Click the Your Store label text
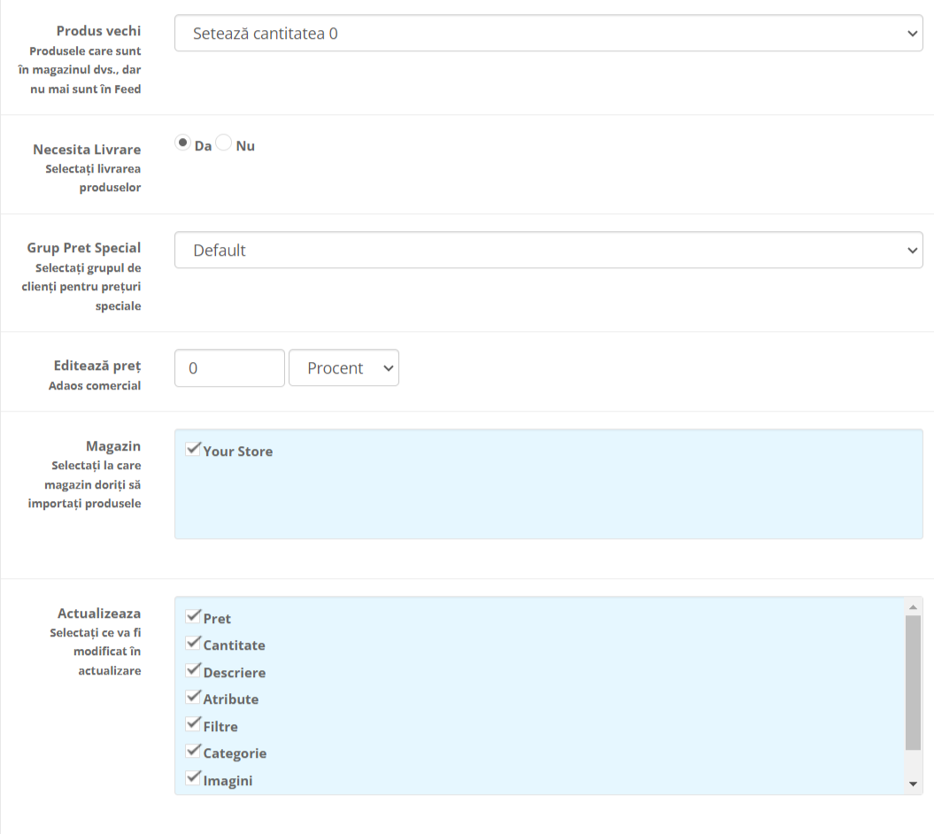This screenshot has height=834, width=934. 238,452
